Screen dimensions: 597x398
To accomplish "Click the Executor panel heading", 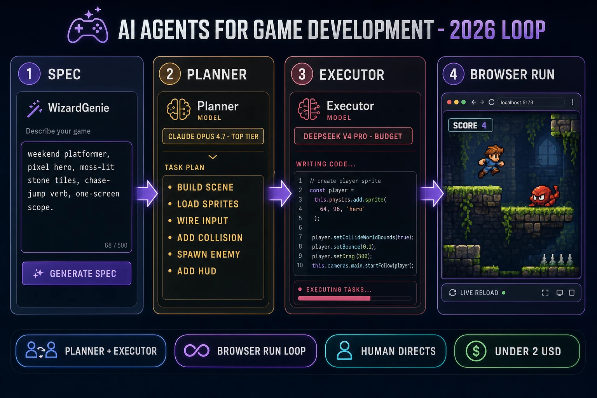I will coord(352,75).
